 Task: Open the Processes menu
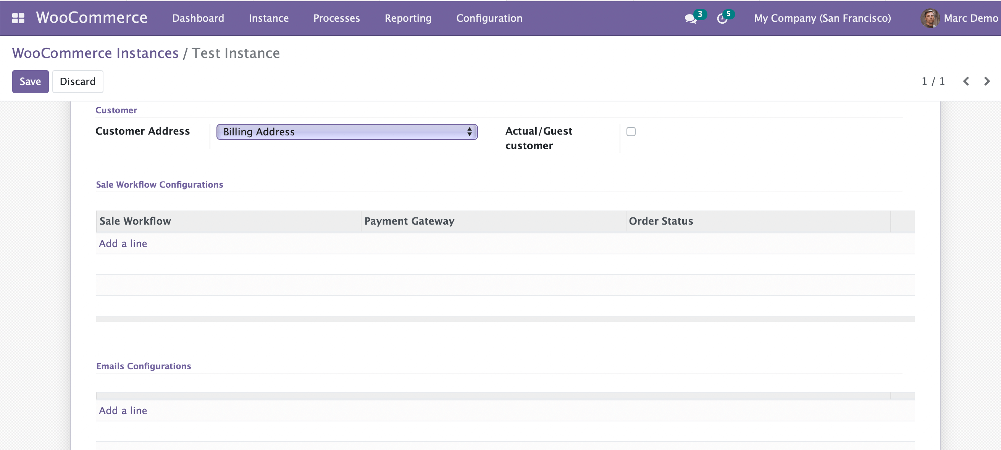coord(336,18)
